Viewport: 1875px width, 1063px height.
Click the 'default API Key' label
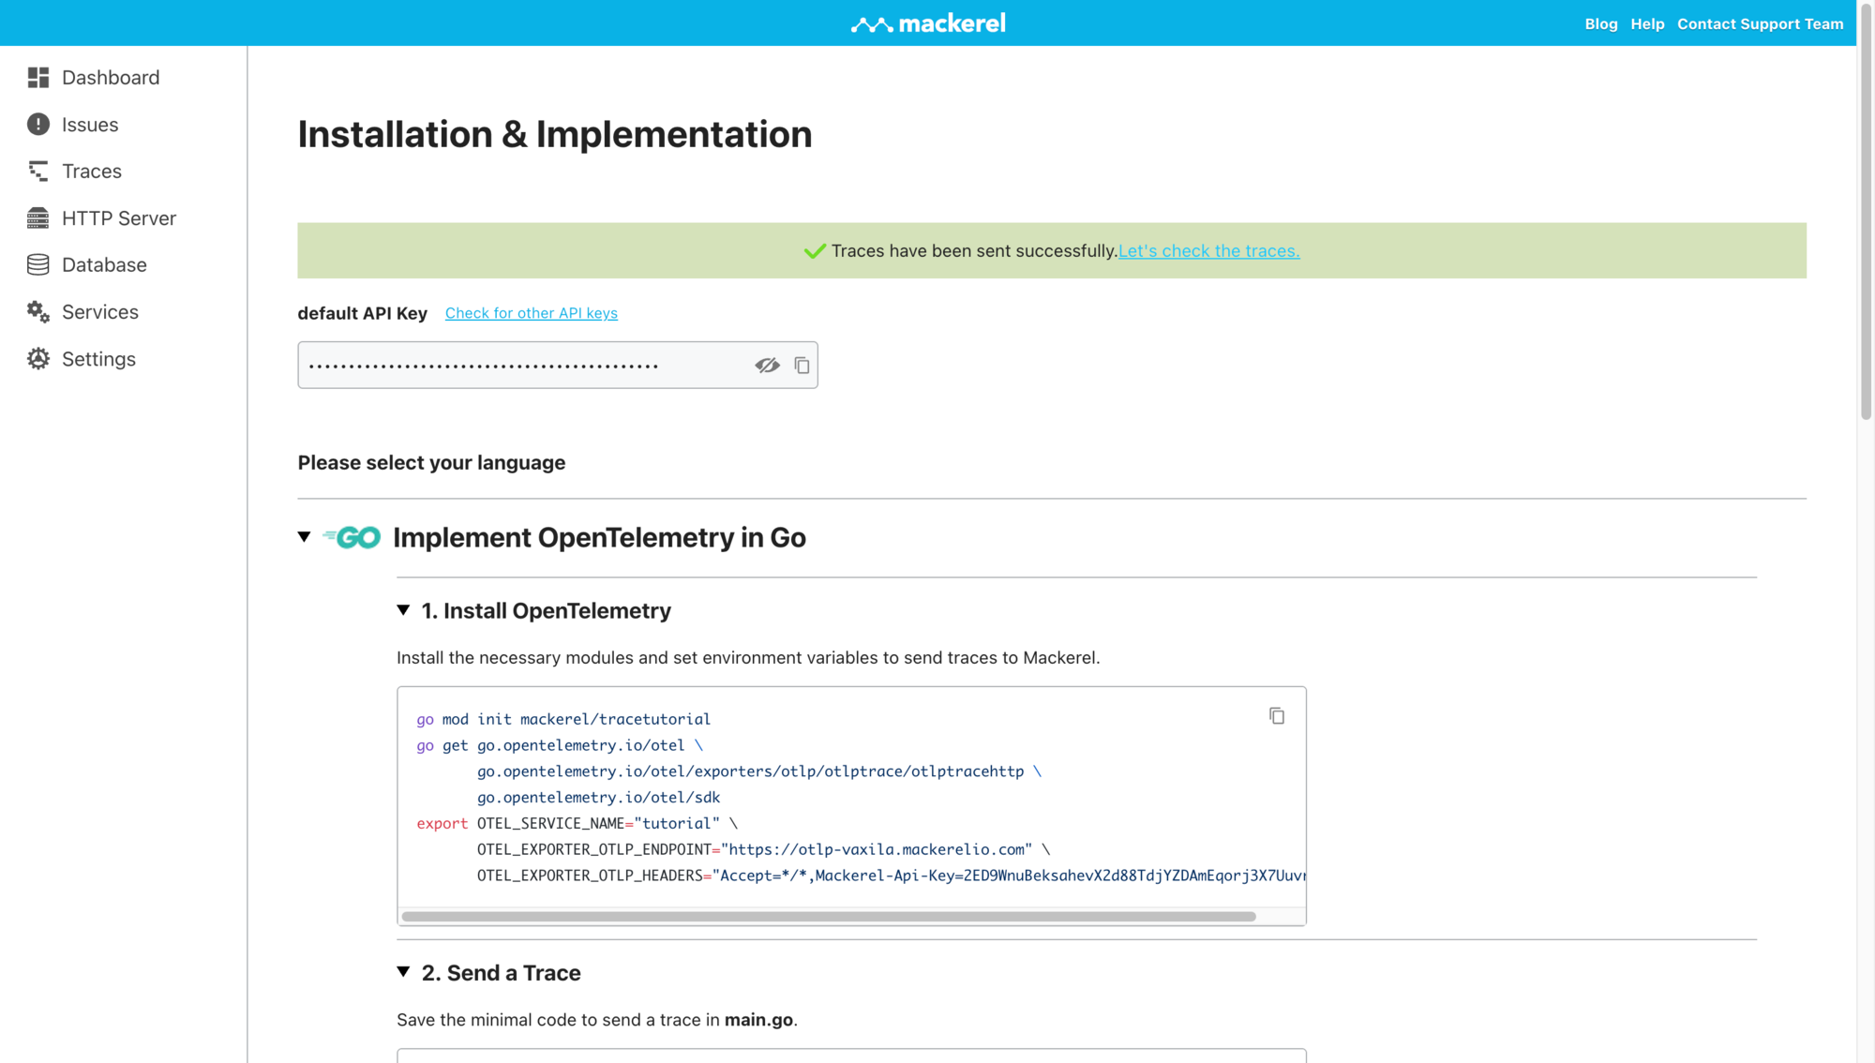pyautogui.click(x=362, y=313)
